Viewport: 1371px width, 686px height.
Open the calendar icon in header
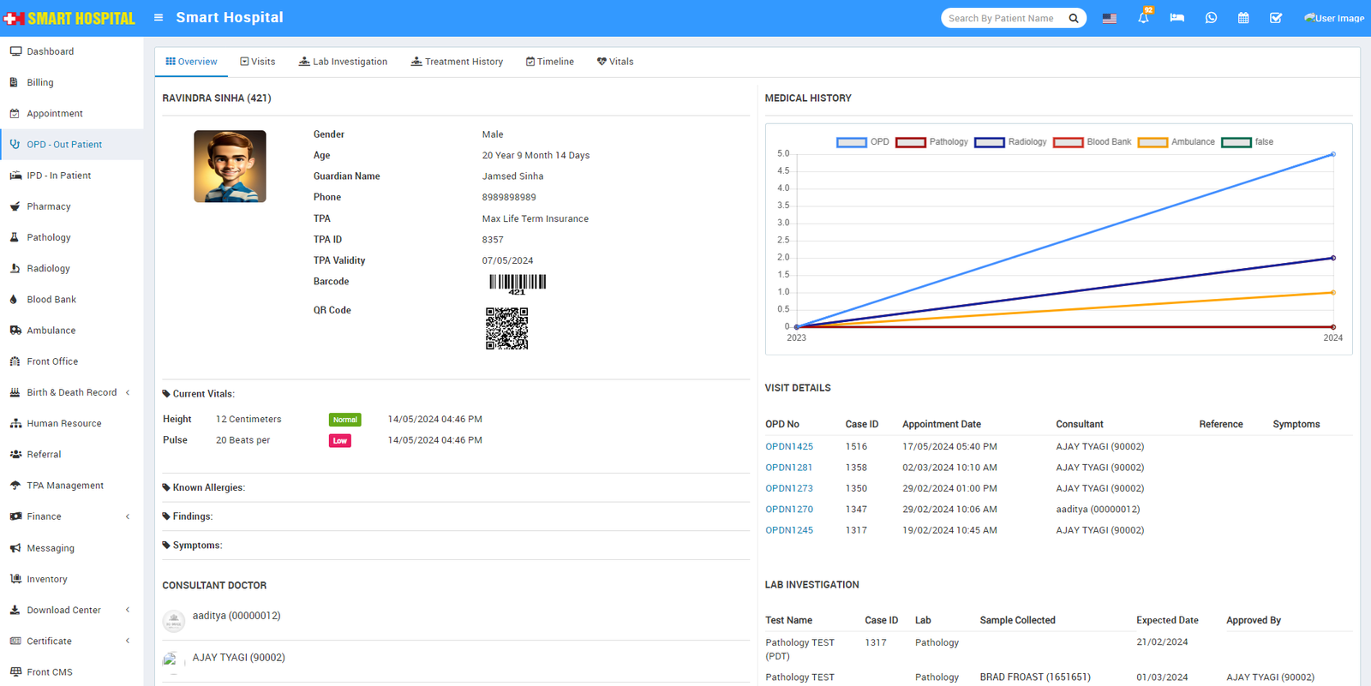1243,18
